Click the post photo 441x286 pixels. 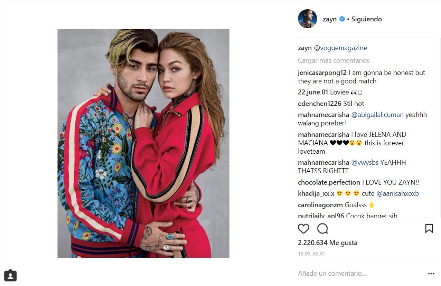pyautogui.click(x=143, y=143)
